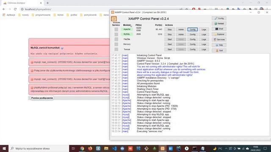
Task: Open the 'programowanie' bookmarks folder
Action: tap(41, 15)
